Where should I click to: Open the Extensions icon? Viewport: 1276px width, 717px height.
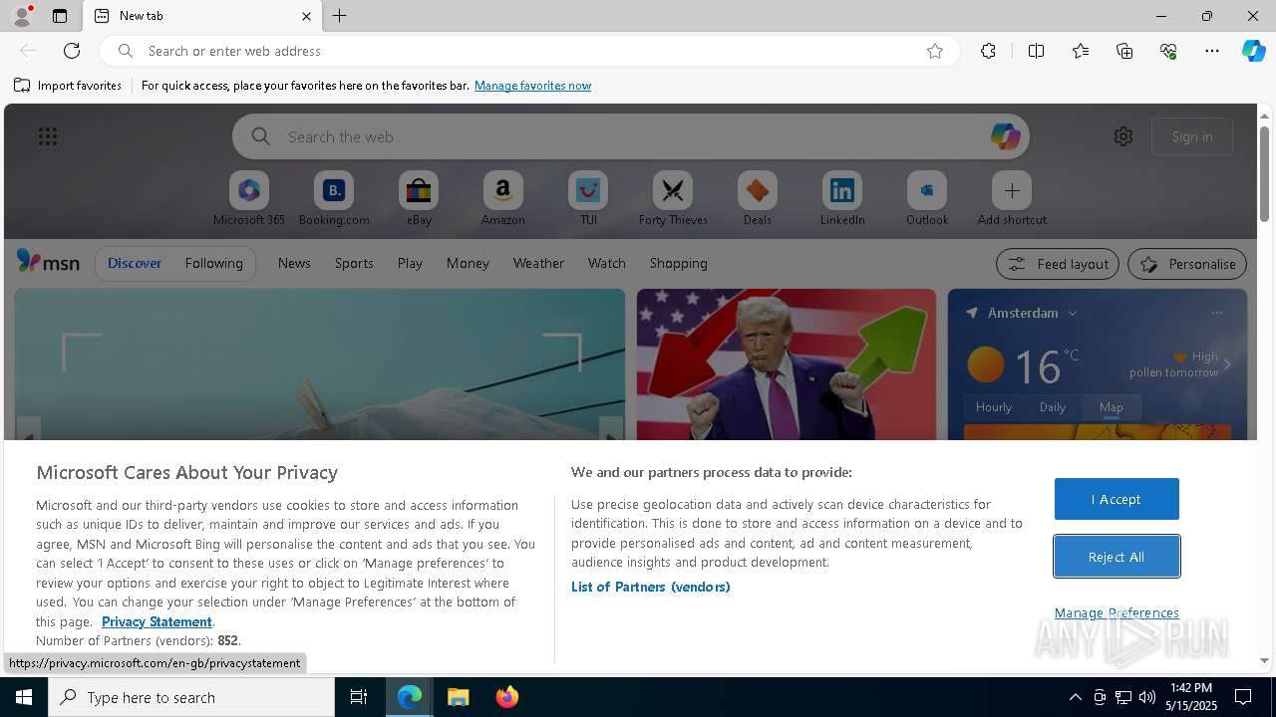(x=988, y=51)
